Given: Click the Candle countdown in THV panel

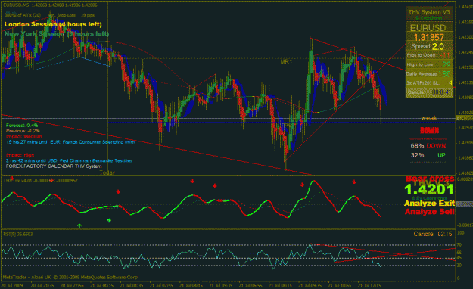Looking at the screenshot, I should pos(429,92).
